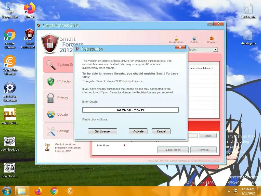The width and height of the screenshot is (261, 196).
Task: Click the registration key input field
Action: pyautogui.click(x=130, y=110)
